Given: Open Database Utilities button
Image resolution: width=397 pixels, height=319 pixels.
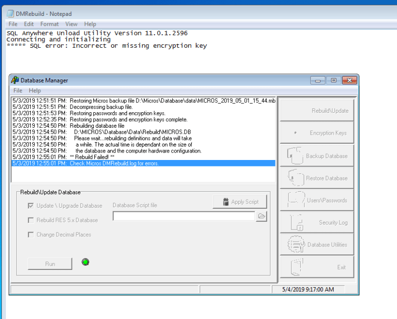Looking at the screenshot, I should point(317,244).
